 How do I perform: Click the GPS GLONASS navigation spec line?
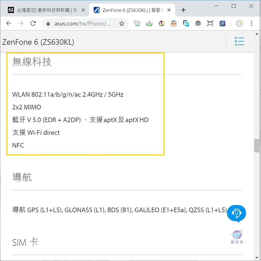click(120, 210)
